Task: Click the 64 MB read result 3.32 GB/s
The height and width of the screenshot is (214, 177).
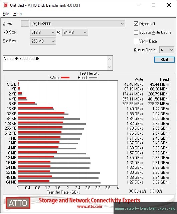Action: point(161,182)
